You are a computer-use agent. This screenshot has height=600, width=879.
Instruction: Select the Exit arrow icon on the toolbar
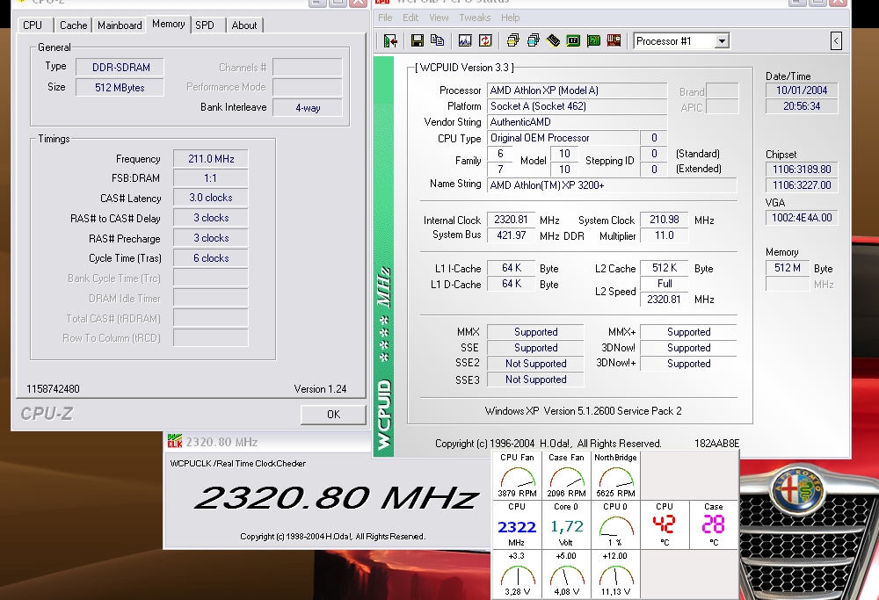tap(389, 40)
